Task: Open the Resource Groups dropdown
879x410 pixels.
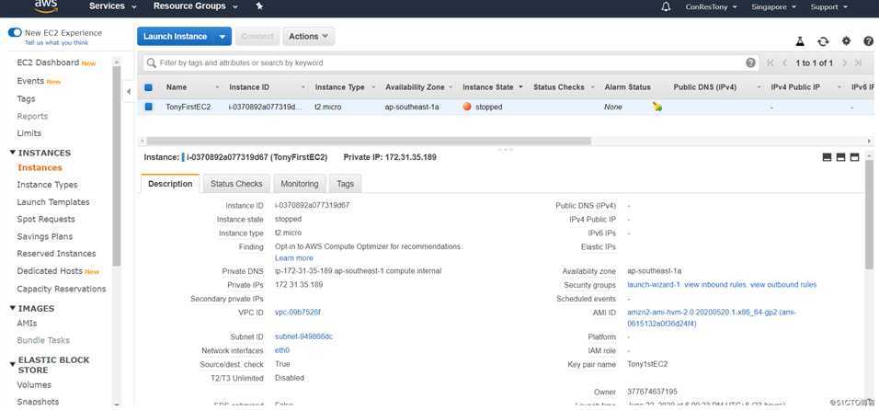Action: coord(196,6)
